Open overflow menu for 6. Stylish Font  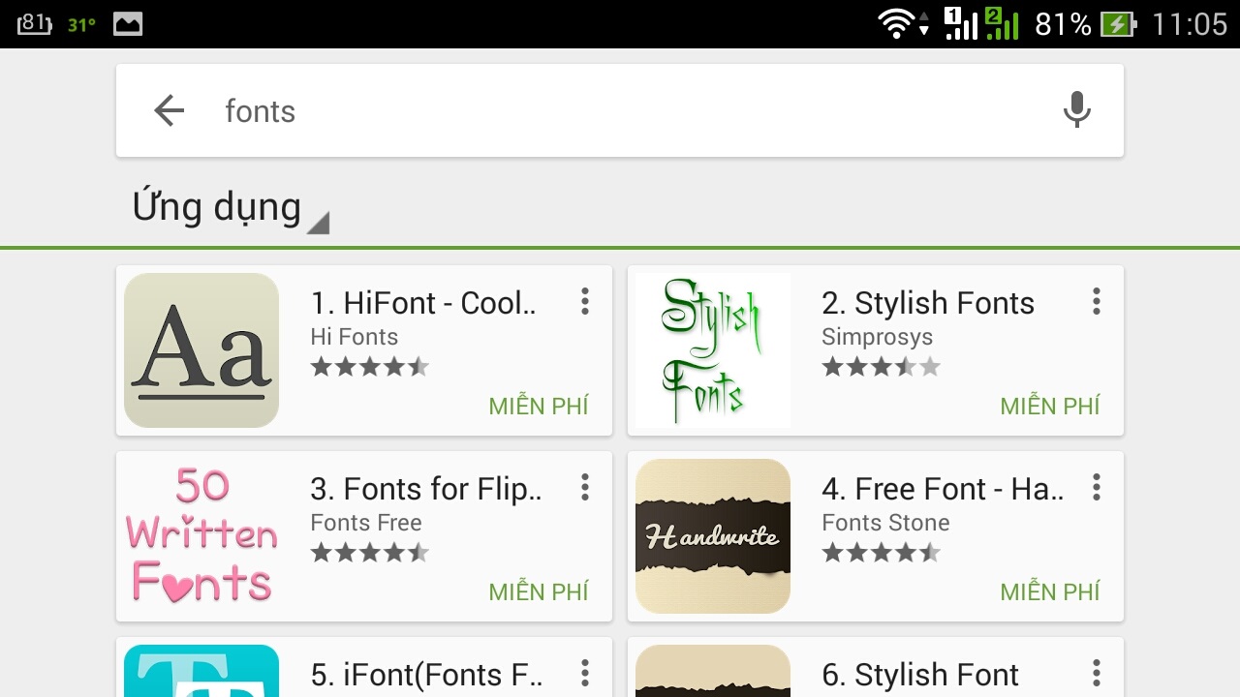coord(1097,673)
